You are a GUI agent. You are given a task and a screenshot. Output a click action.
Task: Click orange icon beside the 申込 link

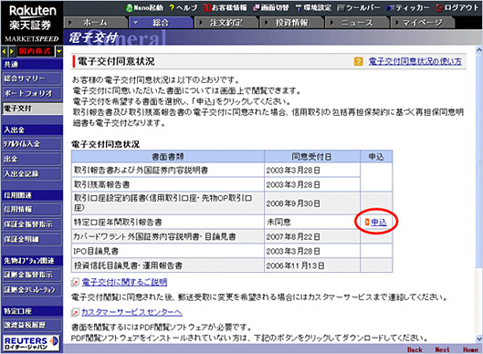(x=367, y=222)
